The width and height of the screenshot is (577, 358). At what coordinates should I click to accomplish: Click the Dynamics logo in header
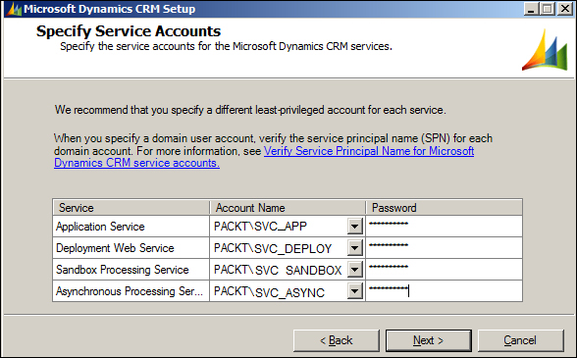[x=545, y=50]
